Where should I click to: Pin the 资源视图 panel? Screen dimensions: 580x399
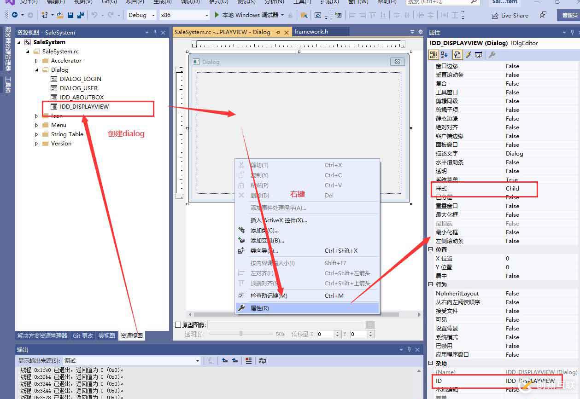point(155,33)
